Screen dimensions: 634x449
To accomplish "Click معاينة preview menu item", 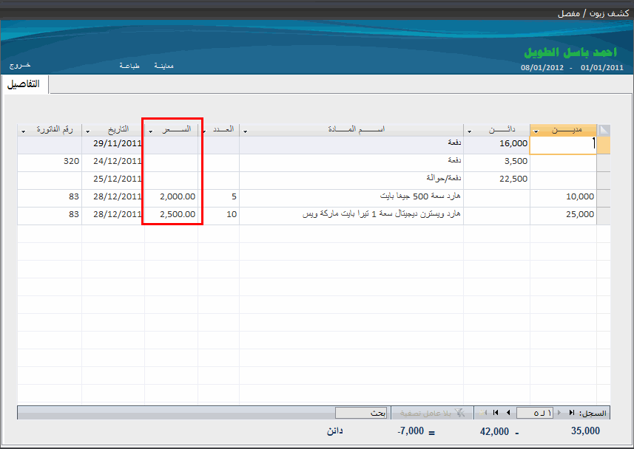I will (163, 66).
